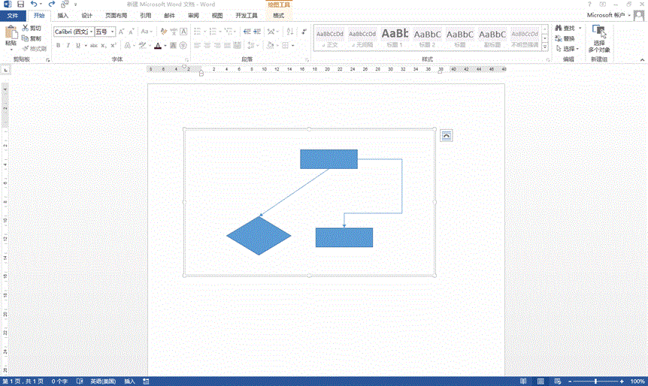Toggle bold formatting
648x386 pixels.
point(58,46)
